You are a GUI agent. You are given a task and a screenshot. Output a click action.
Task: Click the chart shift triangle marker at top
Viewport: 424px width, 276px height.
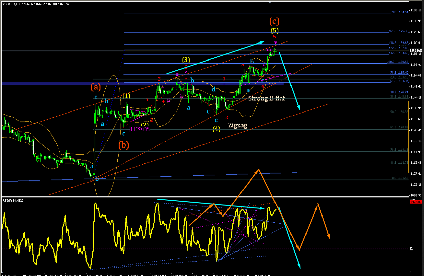[270, 2]
